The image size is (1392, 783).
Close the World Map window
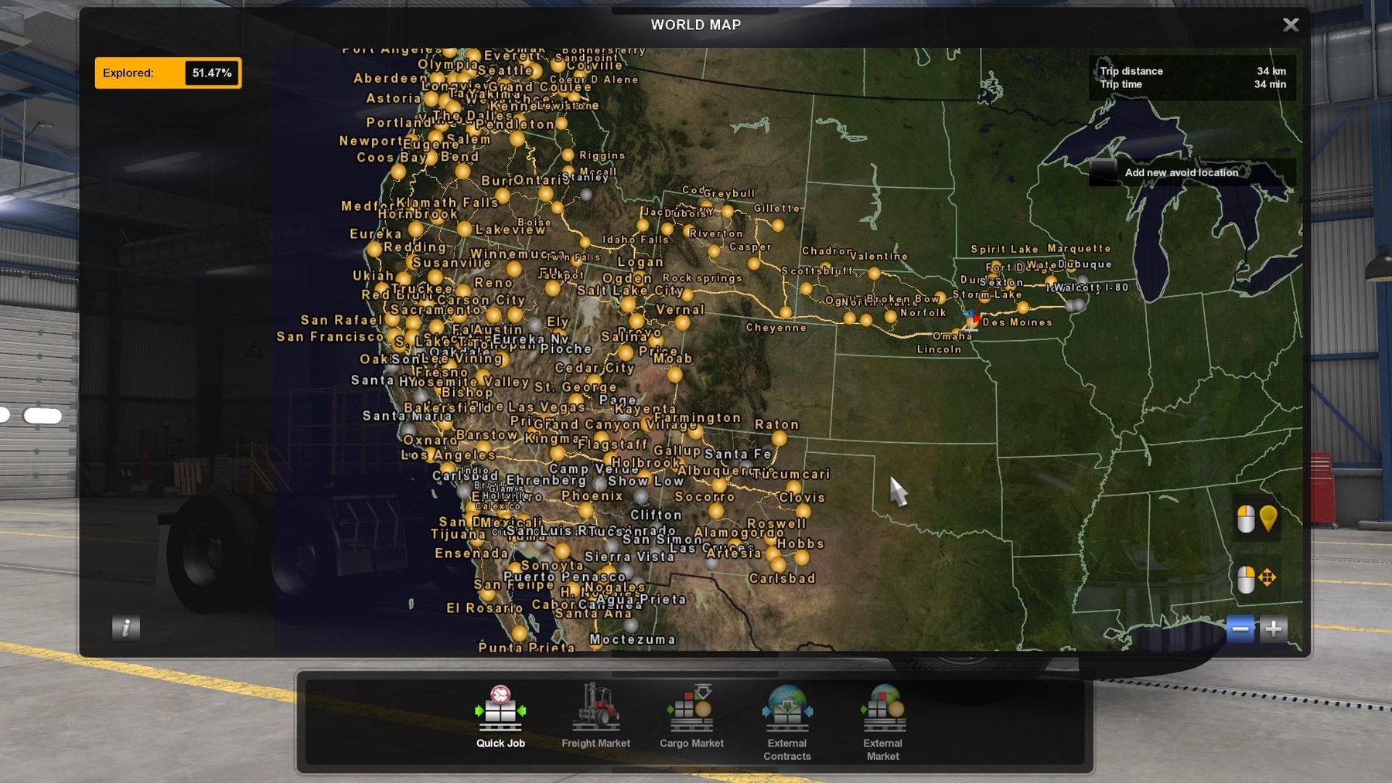[x=1291, y=25]
